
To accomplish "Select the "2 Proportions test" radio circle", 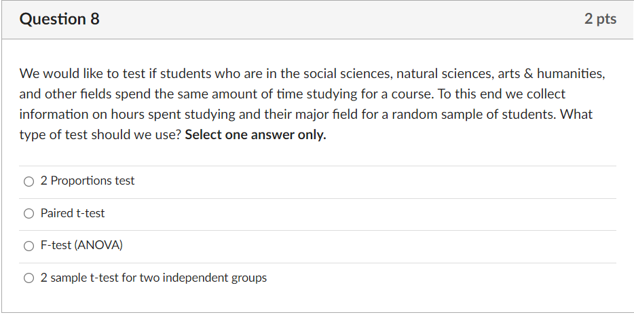I will (29, 181).
